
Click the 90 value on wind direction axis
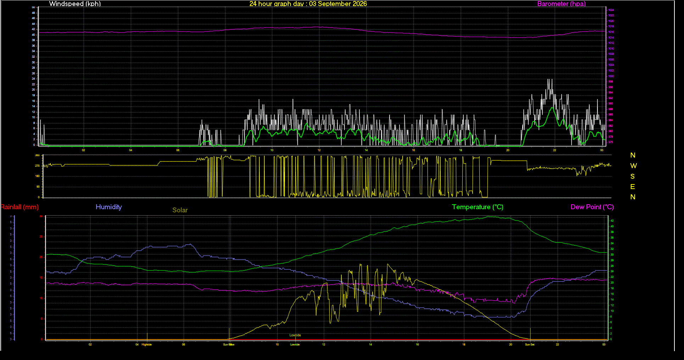coord(38,187)
